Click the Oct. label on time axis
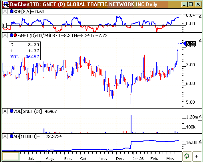203x162 pixels. [x=84, y=158]
